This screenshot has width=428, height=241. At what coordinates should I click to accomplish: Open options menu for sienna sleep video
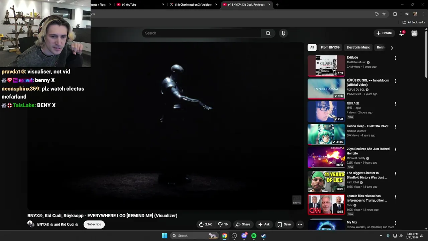[395, 127]
